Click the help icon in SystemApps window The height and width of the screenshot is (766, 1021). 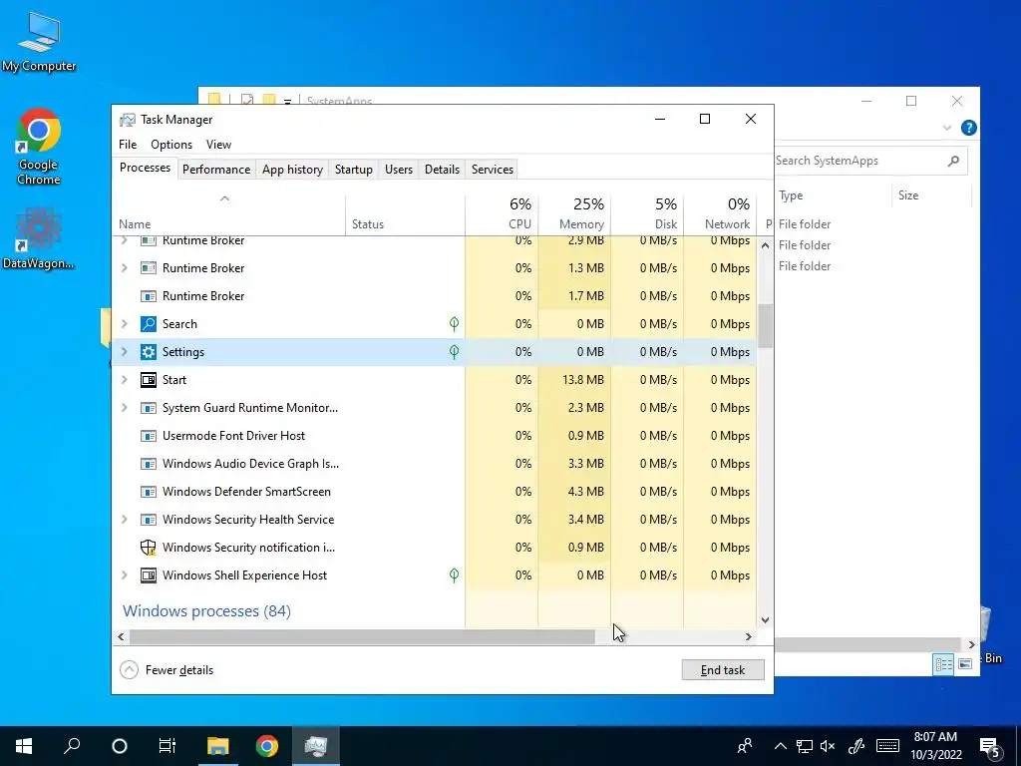tap(968, 128)
